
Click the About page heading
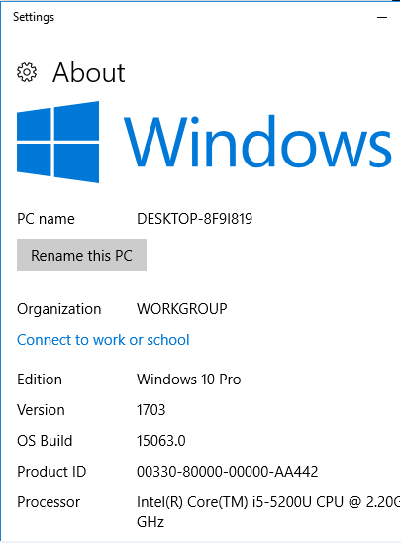point(89,72)
